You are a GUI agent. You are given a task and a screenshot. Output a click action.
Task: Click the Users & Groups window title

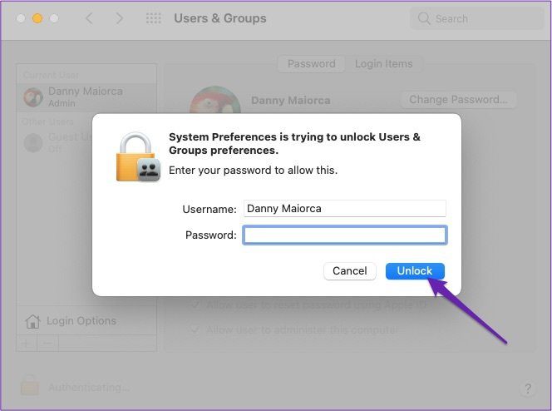[220, 18]
